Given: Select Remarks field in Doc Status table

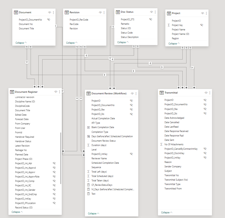Looking at the screenshot, I should point(125,24).
